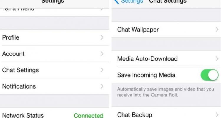The height and width of the screenshot is (118, 221).
Task: Open the Profile settings row
Action: pos(55,37)
